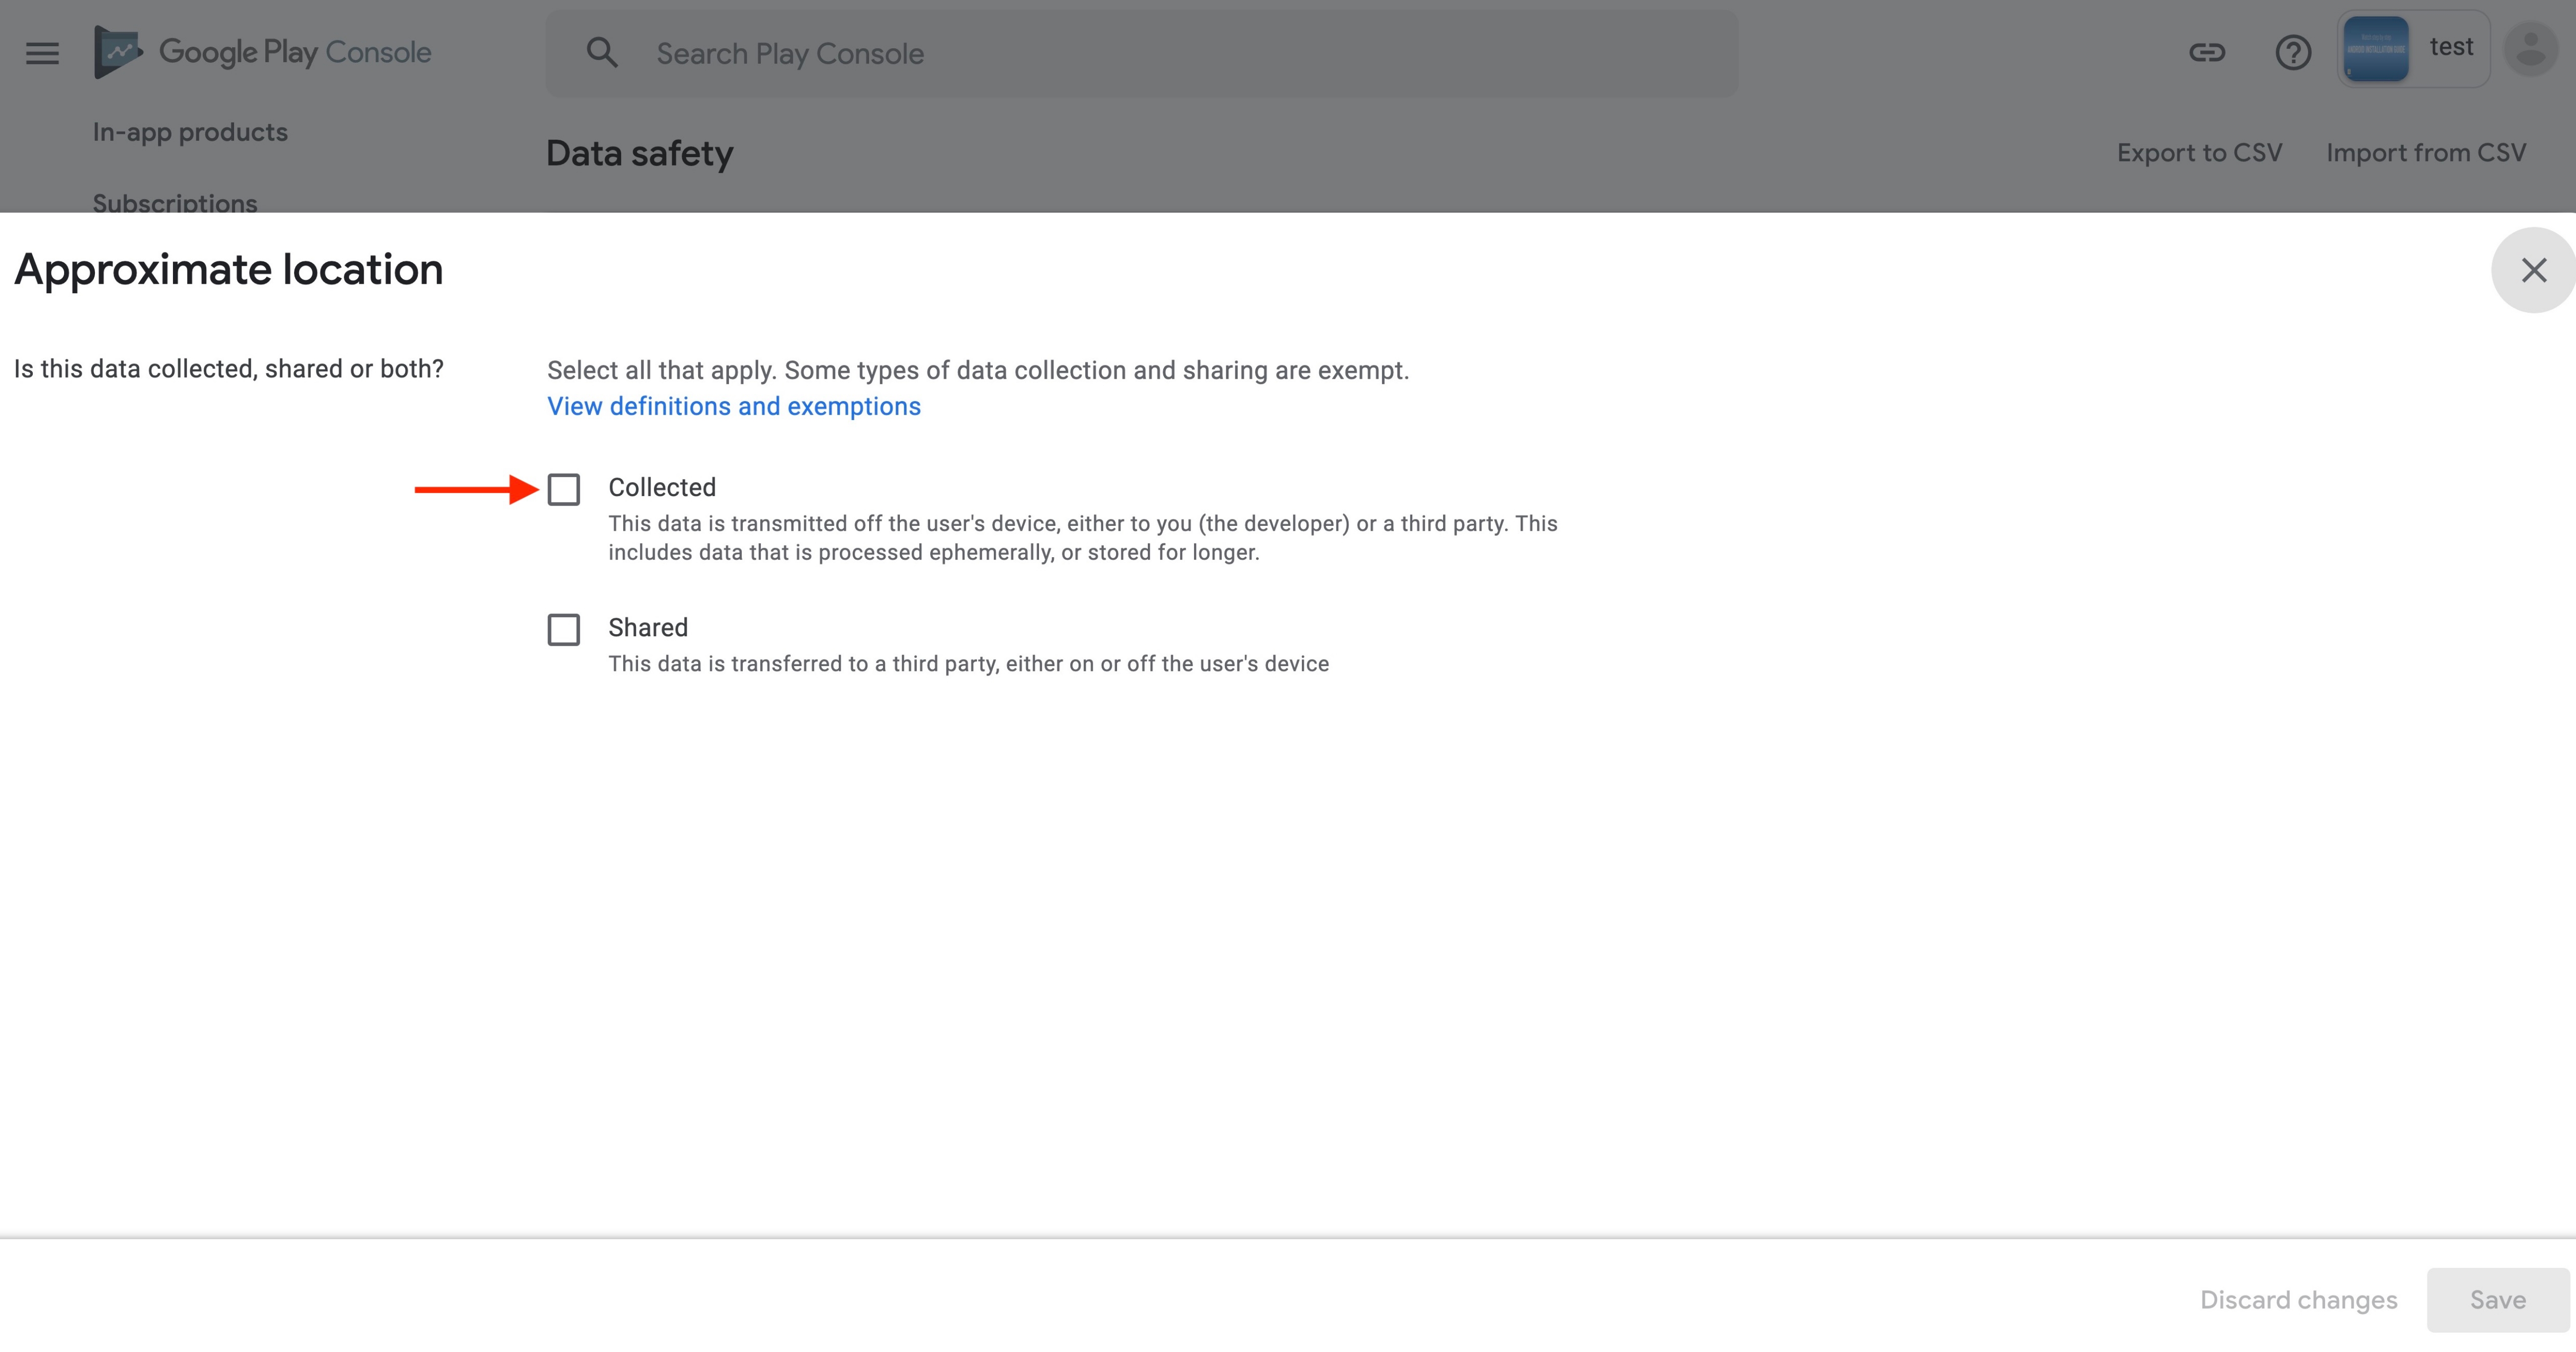Open the user account avatar
The width and height of the screenshot is (2576, 1352).
pyautogui.click(x=2530, y=49)
